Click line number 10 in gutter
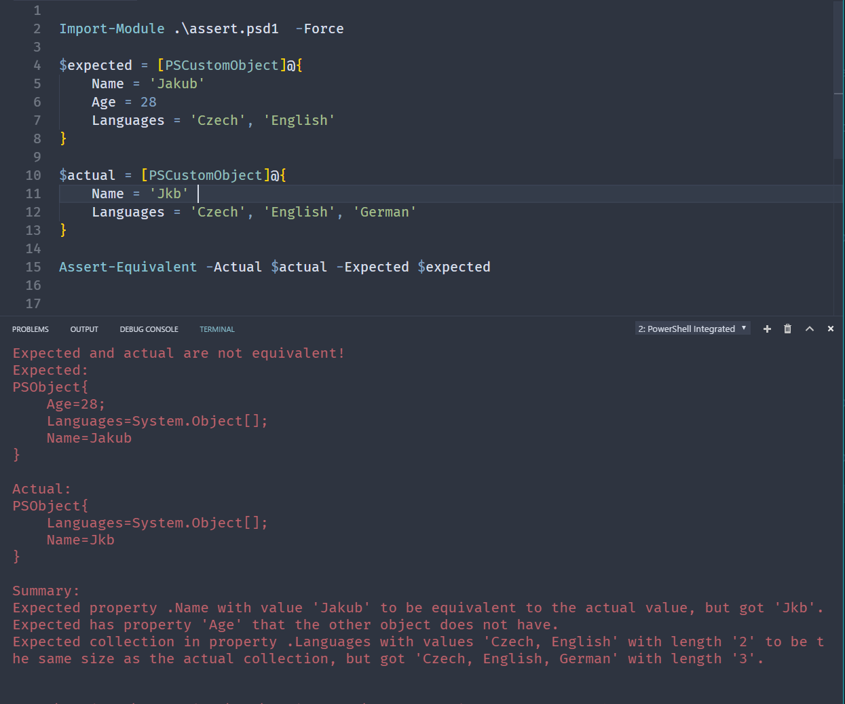 (33, 175)
